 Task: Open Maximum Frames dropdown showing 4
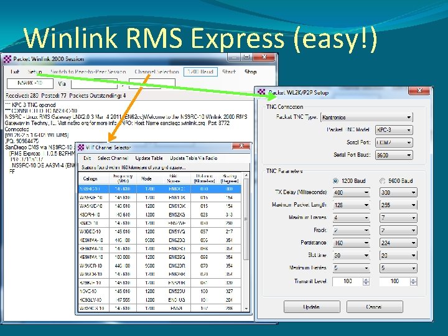pyautogui.click(x=351, y=218)
